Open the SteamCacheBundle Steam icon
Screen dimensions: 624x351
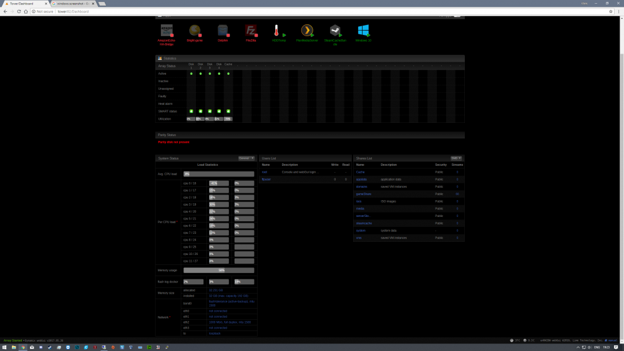point(335,30)
